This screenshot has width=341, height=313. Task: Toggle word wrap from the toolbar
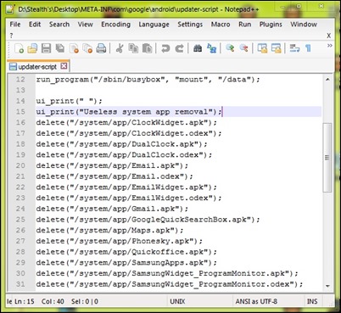coord(294,48)
